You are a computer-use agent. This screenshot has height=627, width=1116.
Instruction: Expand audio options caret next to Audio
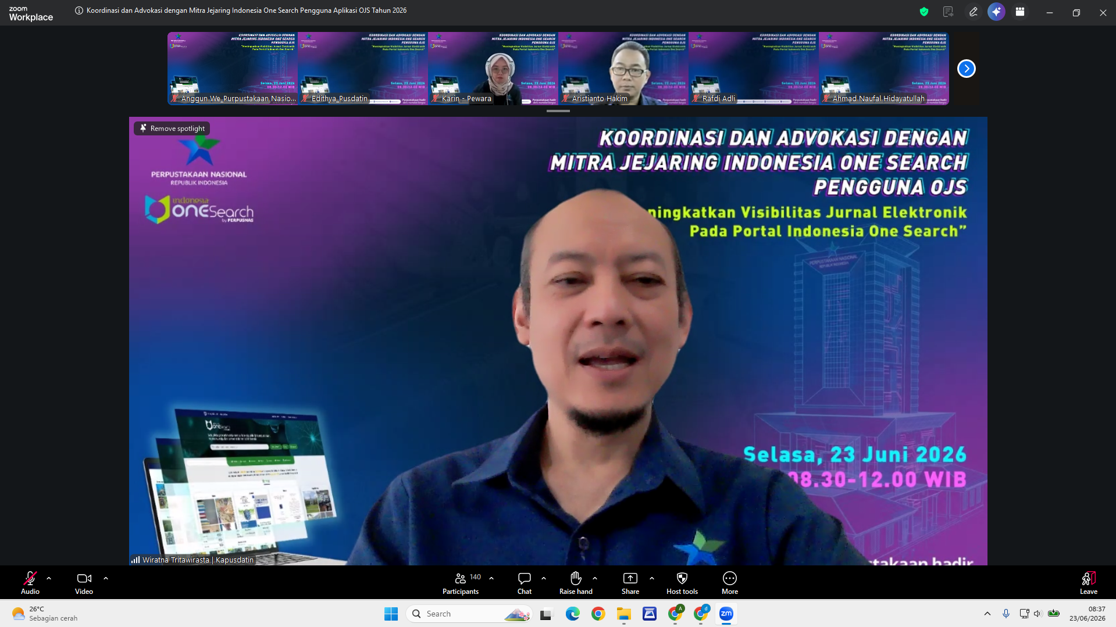click(49, 579)
